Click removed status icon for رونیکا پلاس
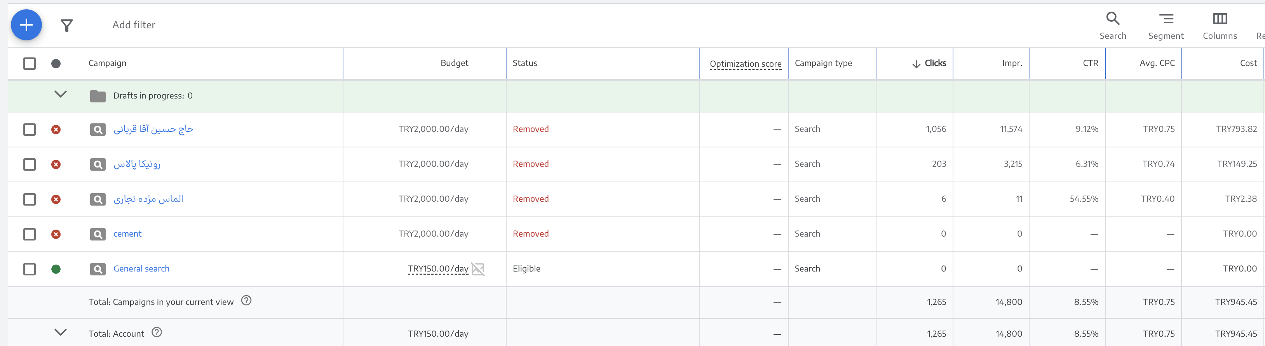 point(56,164)
